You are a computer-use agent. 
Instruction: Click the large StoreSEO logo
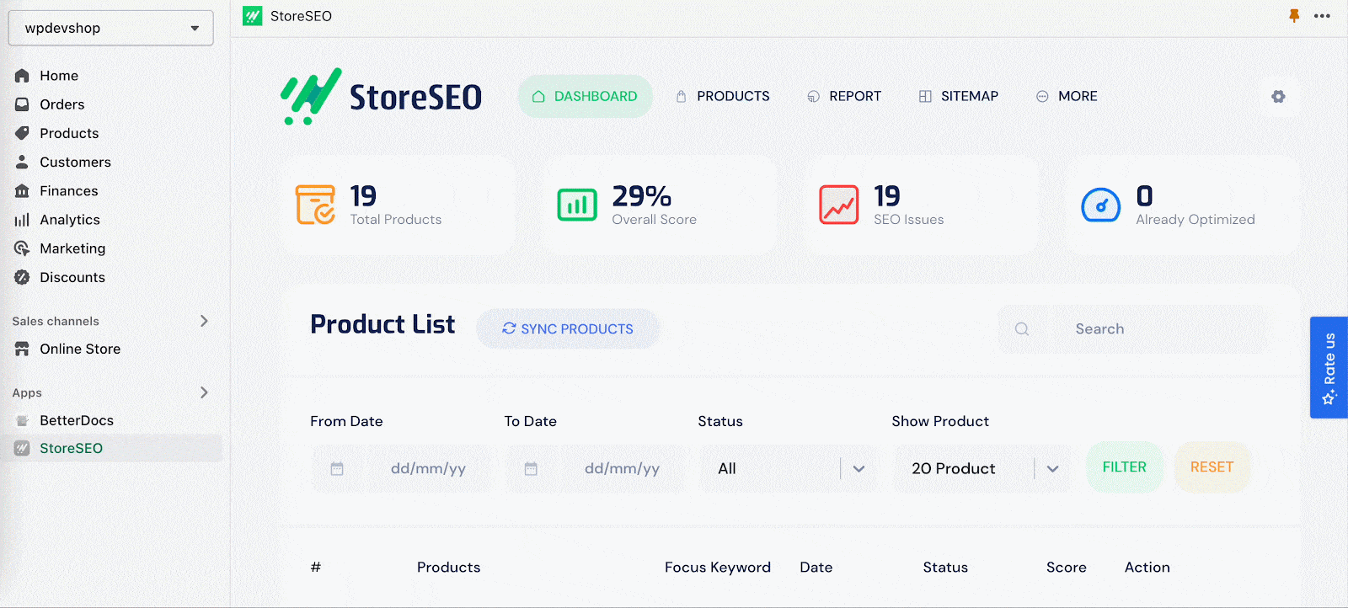tap(381, 96)
